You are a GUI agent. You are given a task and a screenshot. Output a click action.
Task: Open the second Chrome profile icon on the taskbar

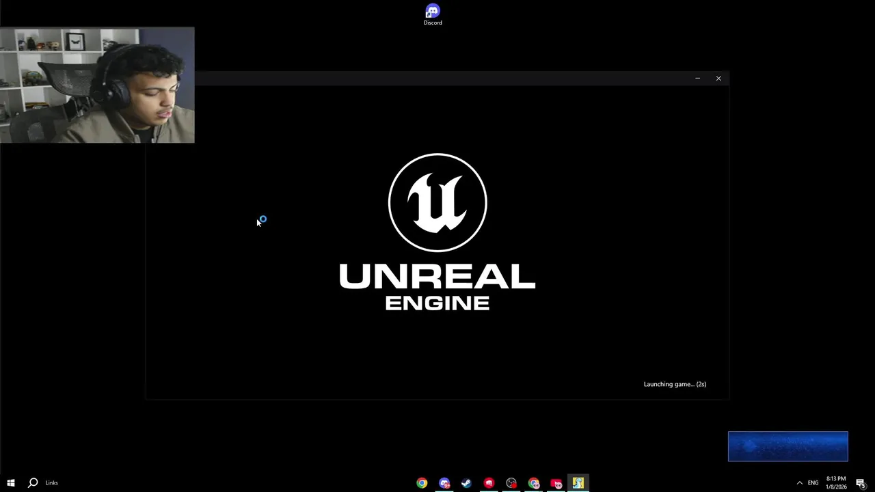click(x=534, y=482)
